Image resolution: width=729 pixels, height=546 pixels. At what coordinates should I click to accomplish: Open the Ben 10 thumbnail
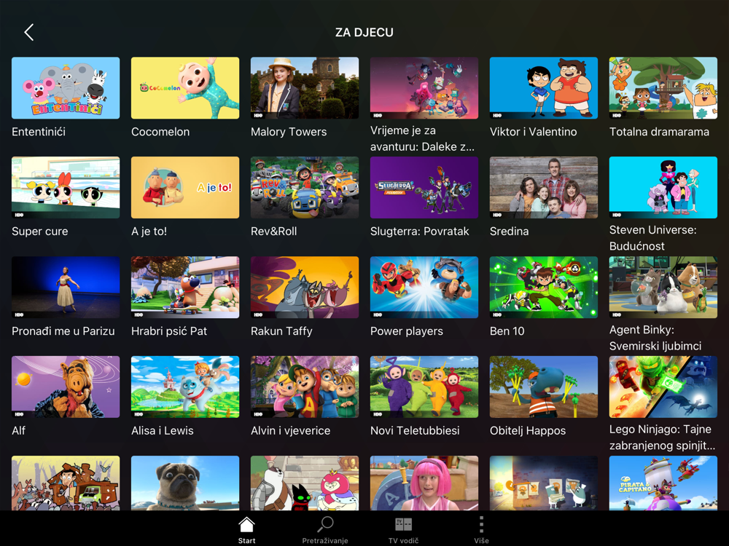tap(544, 287)
